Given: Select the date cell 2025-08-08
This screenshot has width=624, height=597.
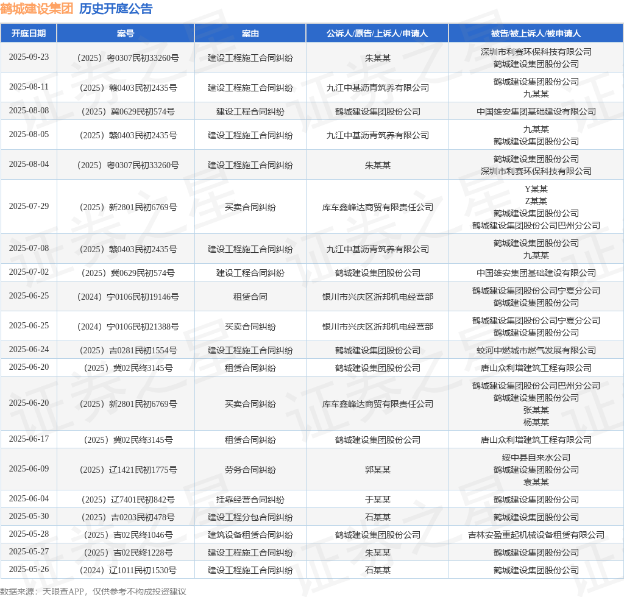Looking at the screenshot, I should click(29, 111).
